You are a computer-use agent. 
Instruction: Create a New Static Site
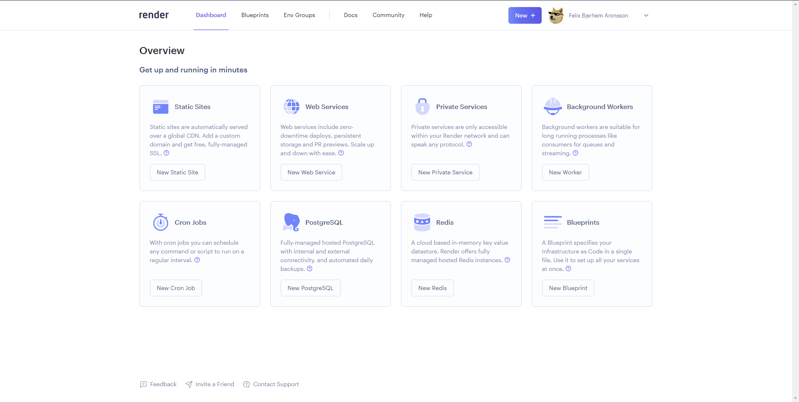(x=177, y=172)
